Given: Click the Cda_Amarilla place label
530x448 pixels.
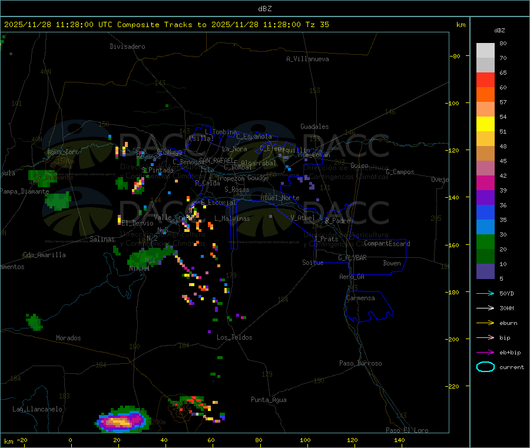Looking at the screenshot, I should (44, 255).
